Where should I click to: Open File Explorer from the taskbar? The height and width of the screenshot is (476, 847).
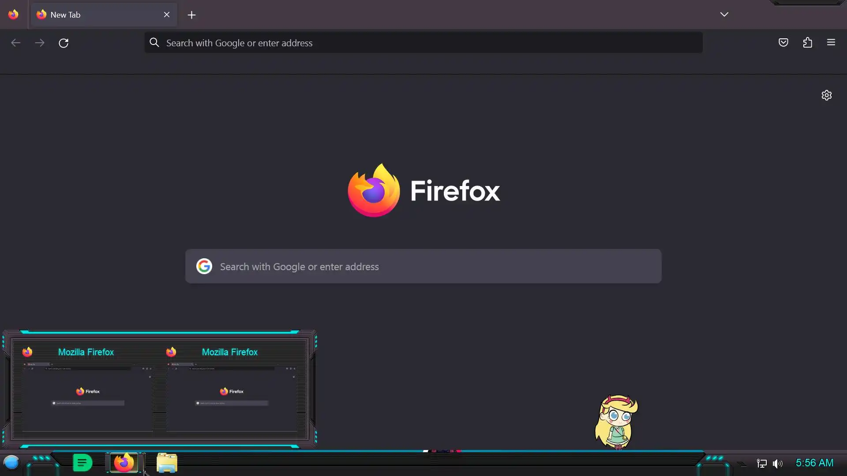point(167,463)
